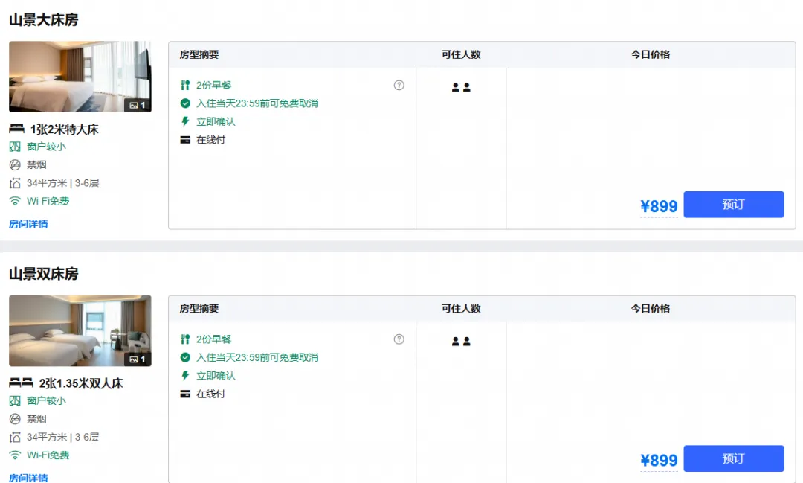
Task: Book the 山景大床房 with 预订 button
Action: coord(733,205)
